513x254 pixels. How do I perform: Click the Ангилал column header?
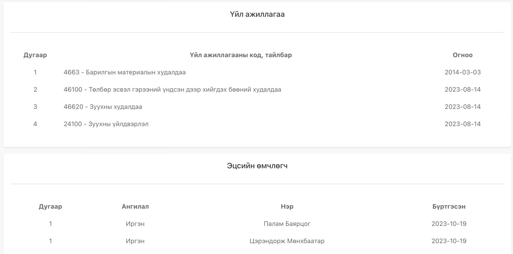pos(135,206)
